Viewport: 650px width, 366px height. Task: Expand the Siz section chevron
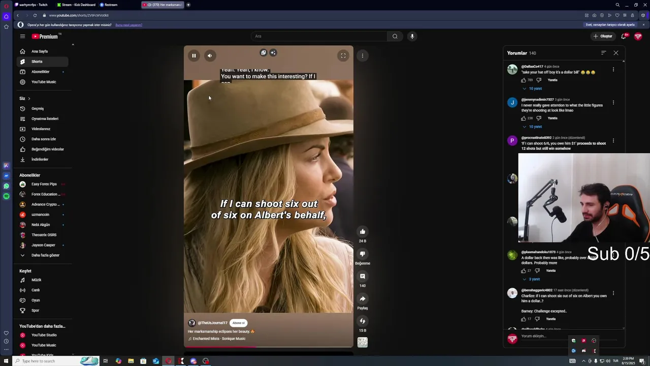click(x=29, y=99)
